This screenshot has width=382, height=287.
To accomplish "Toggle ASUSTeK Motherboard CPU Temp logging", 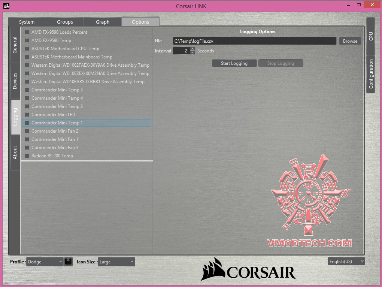I will [27, 49].
